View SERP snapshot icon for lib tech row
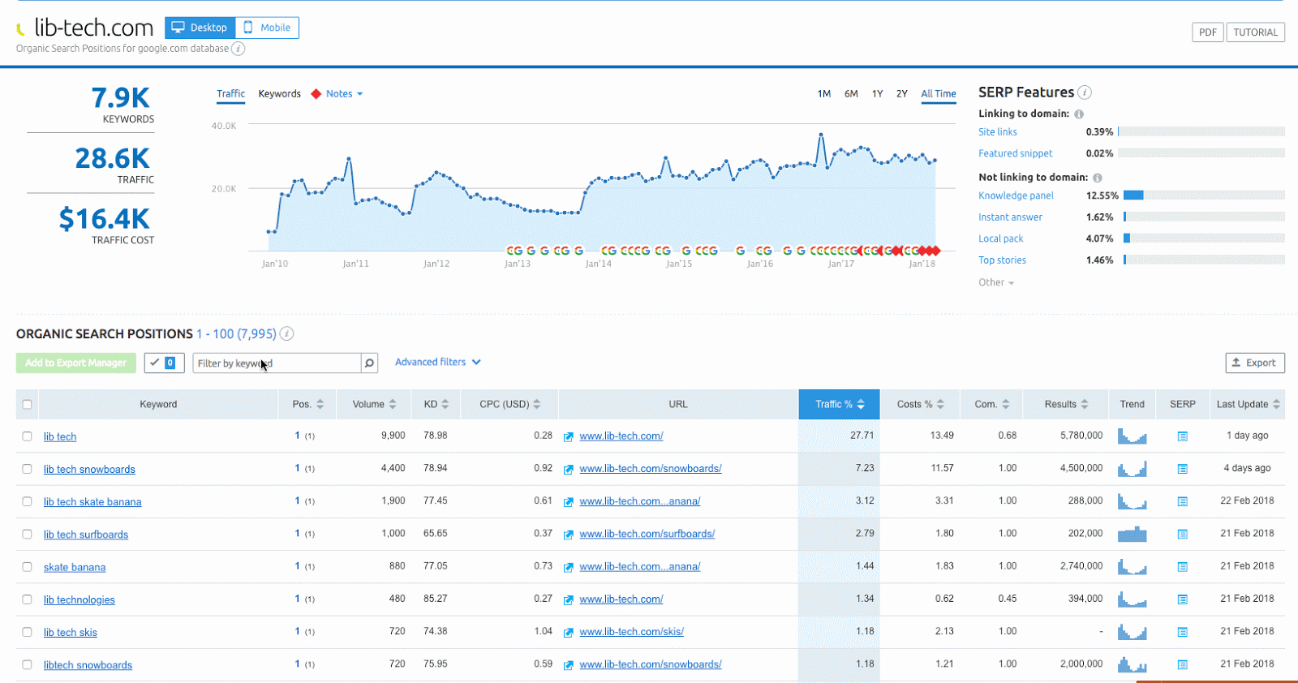 [1182, 436]
